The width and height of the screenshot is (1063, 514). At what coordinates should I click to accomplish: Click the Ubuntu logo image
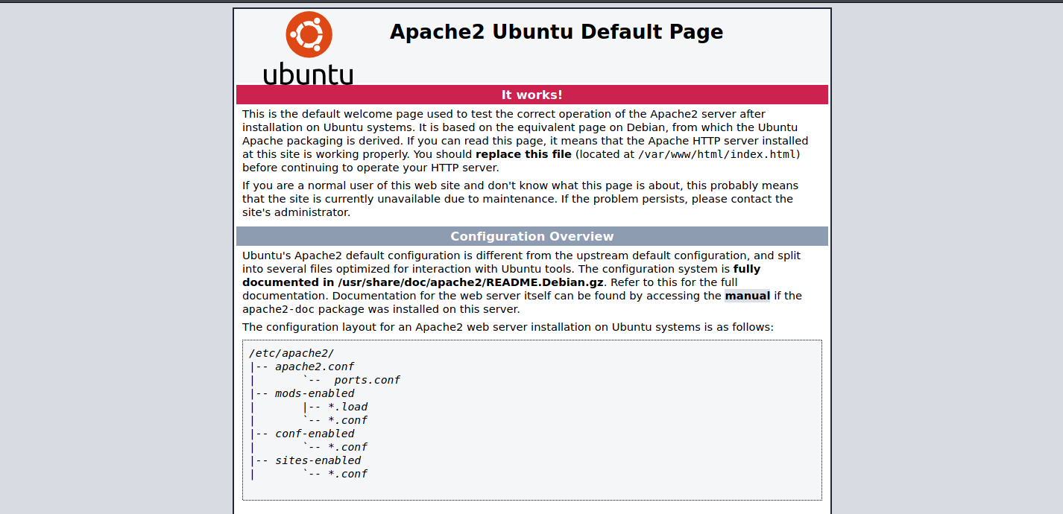pos(309,48)
